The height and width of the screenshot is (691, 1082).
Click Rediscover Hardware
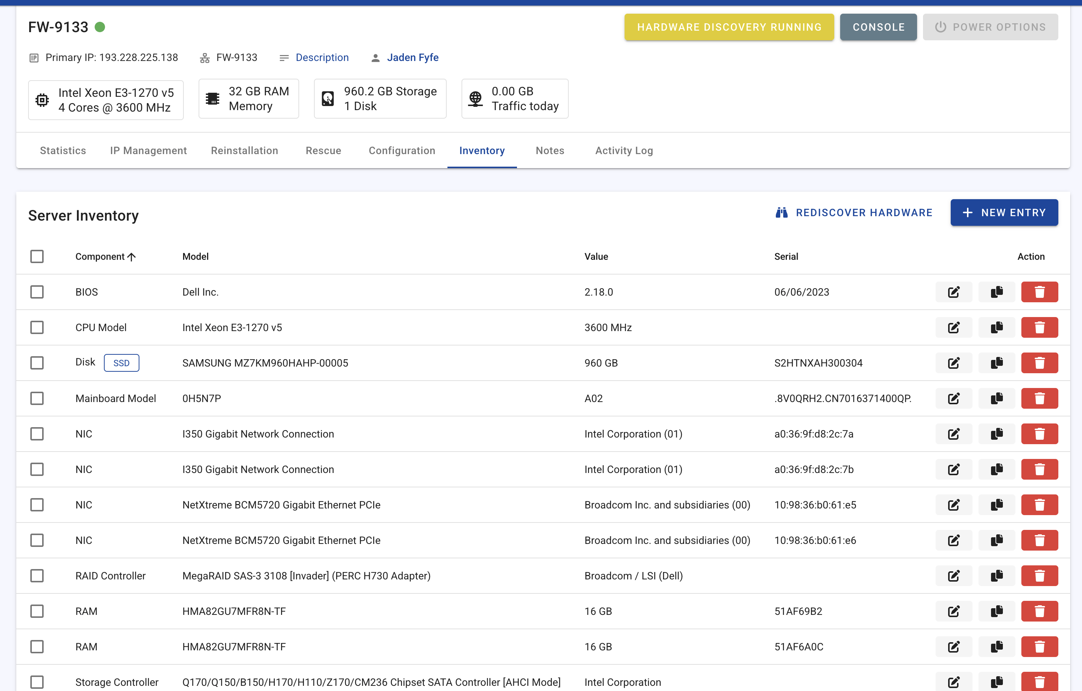[x=854, y=212]
